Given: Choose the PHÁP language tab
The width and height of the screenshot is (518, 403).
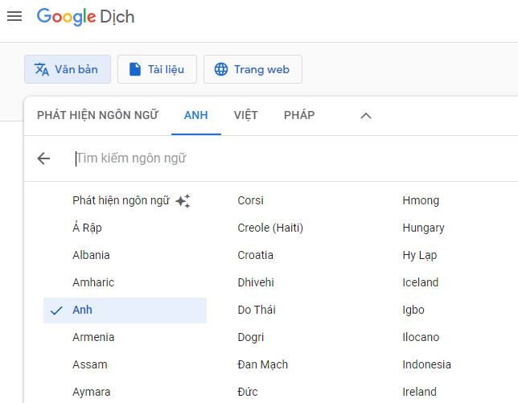Looking at the screenshot, I should 299,115.
